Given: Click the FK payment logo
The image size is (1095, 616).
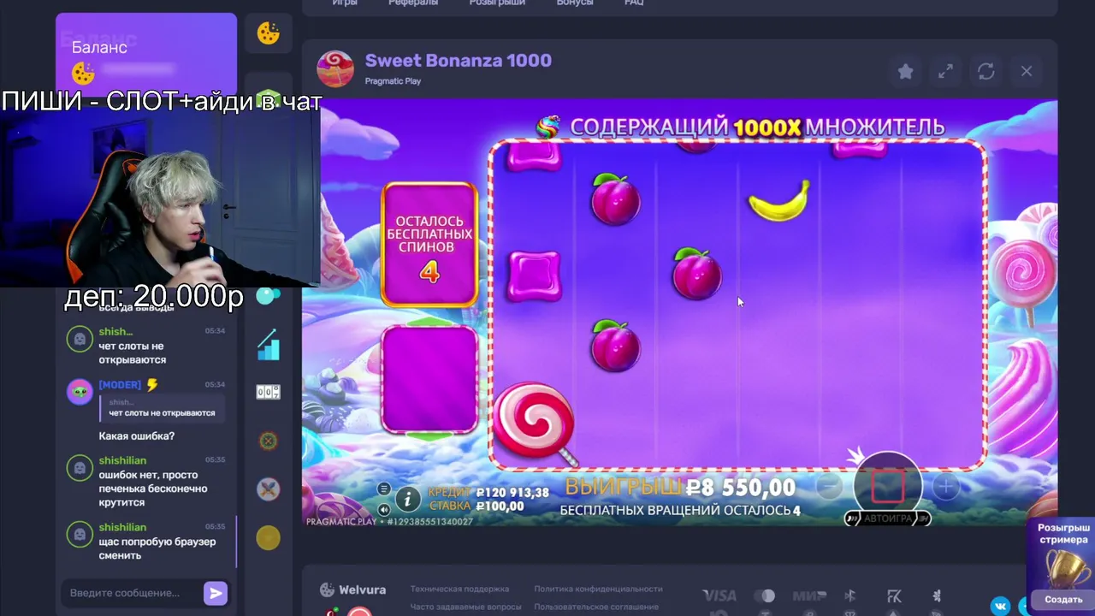Looking at the screenshot, I should pos(894,595).
